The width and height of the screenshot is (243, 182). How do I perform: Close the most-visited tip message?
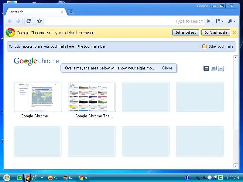pos(167,68)
